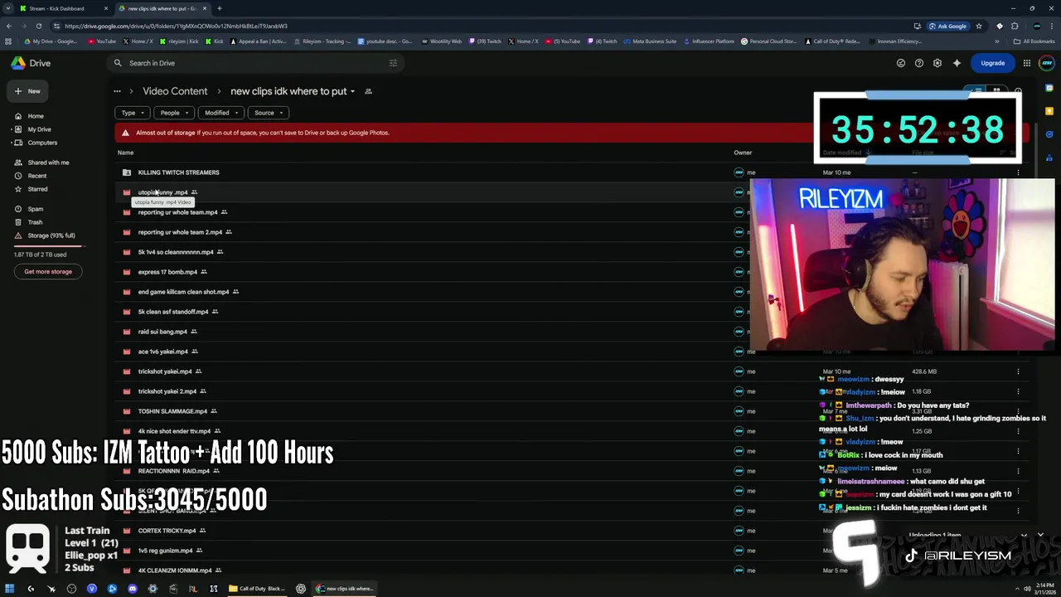Viewport: 1061px width, 597px height.
Task: Open the Modified filter dropdown
Action: [221, 113]
